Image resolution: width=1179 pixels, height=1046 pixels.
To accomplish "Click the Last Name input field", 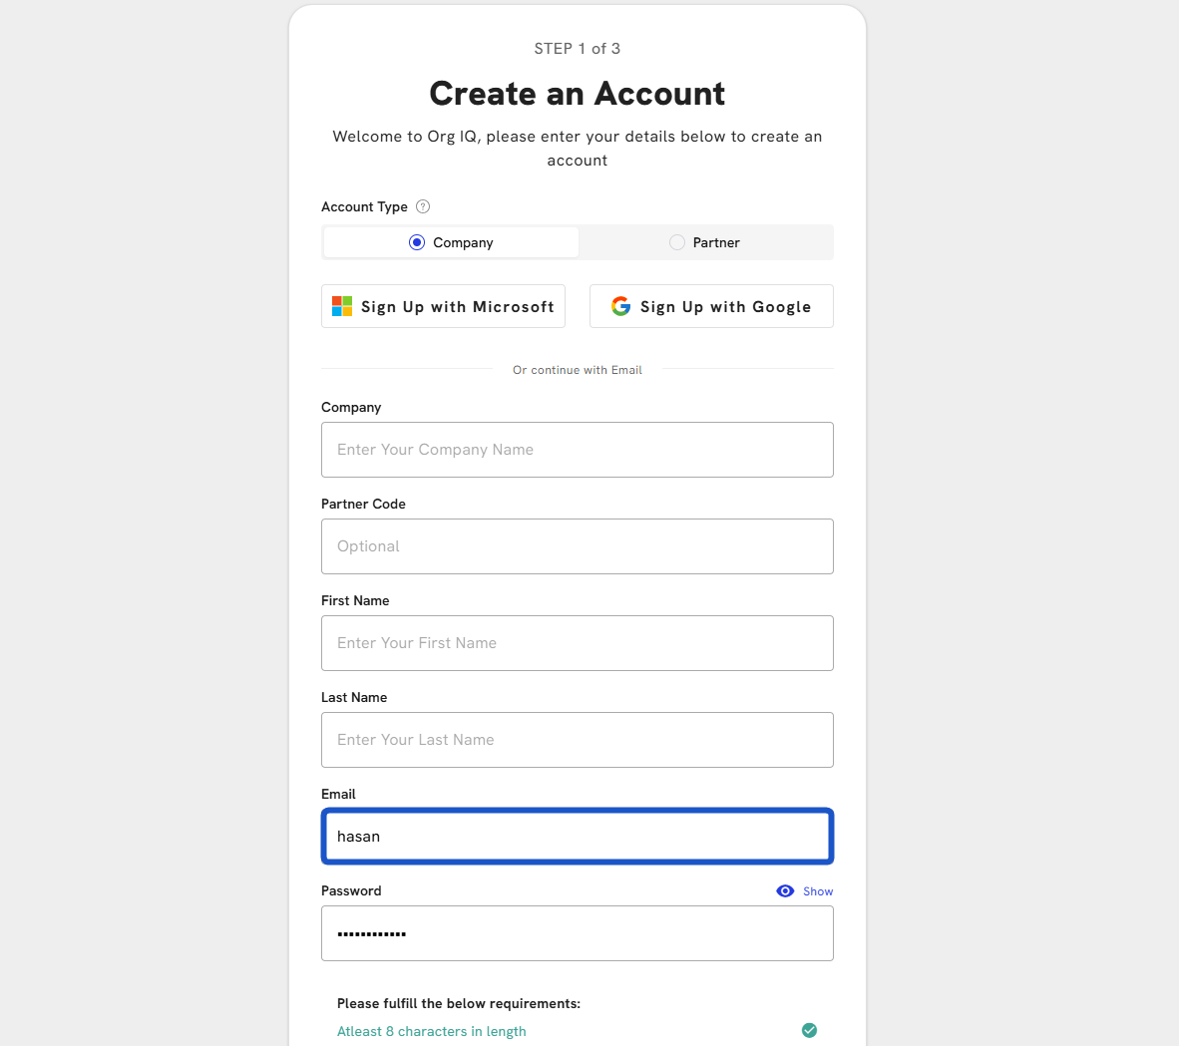I will (577, 740).
